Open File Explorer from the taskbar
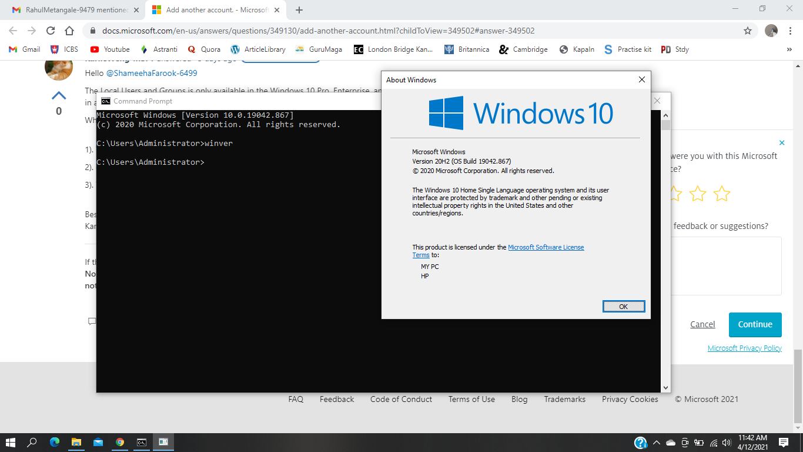This screenshot has height=452, width=803. [x=76, y=442]
